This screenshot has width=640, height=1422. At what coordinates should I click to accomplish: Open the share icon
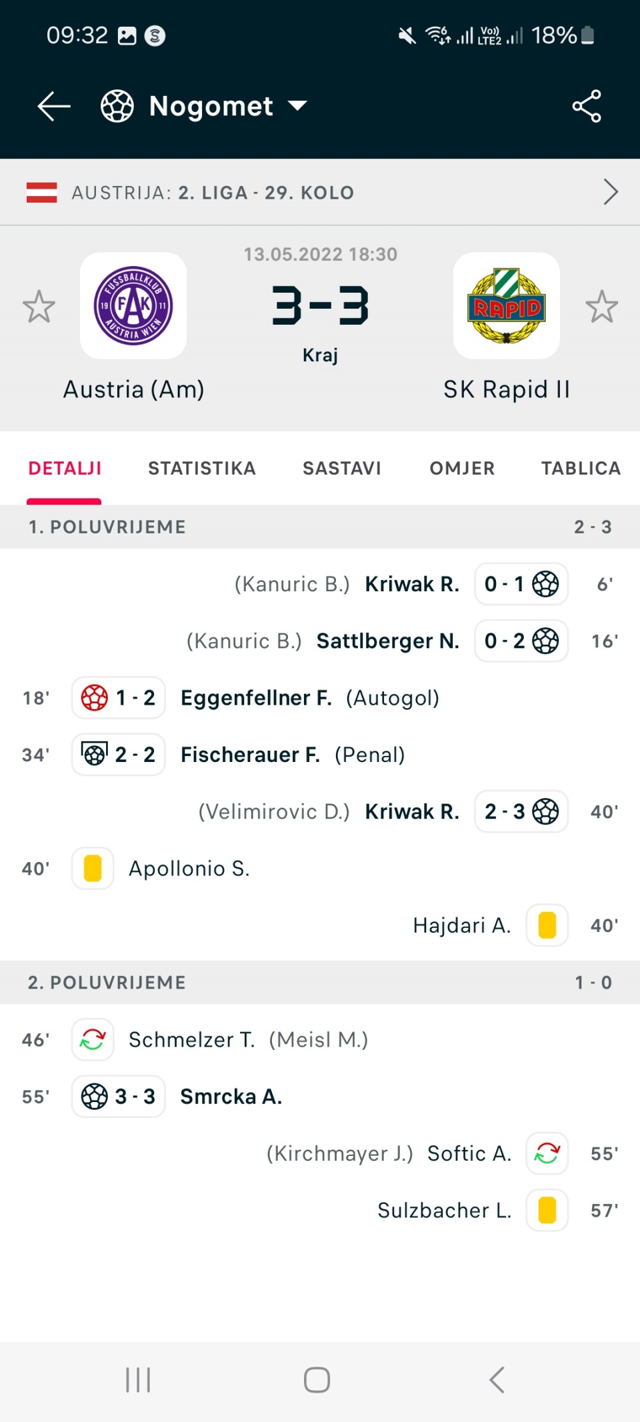pyautogui.click(x=587, y=106)
